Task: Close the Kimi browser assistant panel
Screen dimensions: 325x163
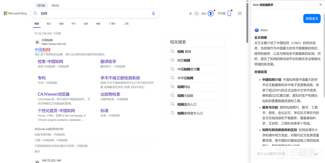Action: point(320,5)
